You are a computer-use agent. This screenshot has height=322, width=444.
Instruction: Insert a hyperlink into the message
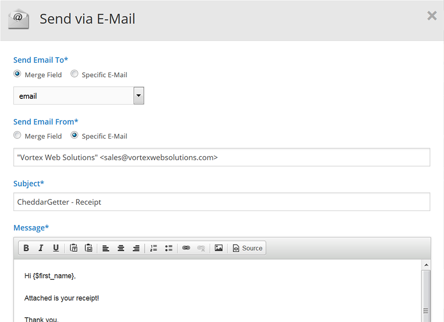[x=186, y=248]
